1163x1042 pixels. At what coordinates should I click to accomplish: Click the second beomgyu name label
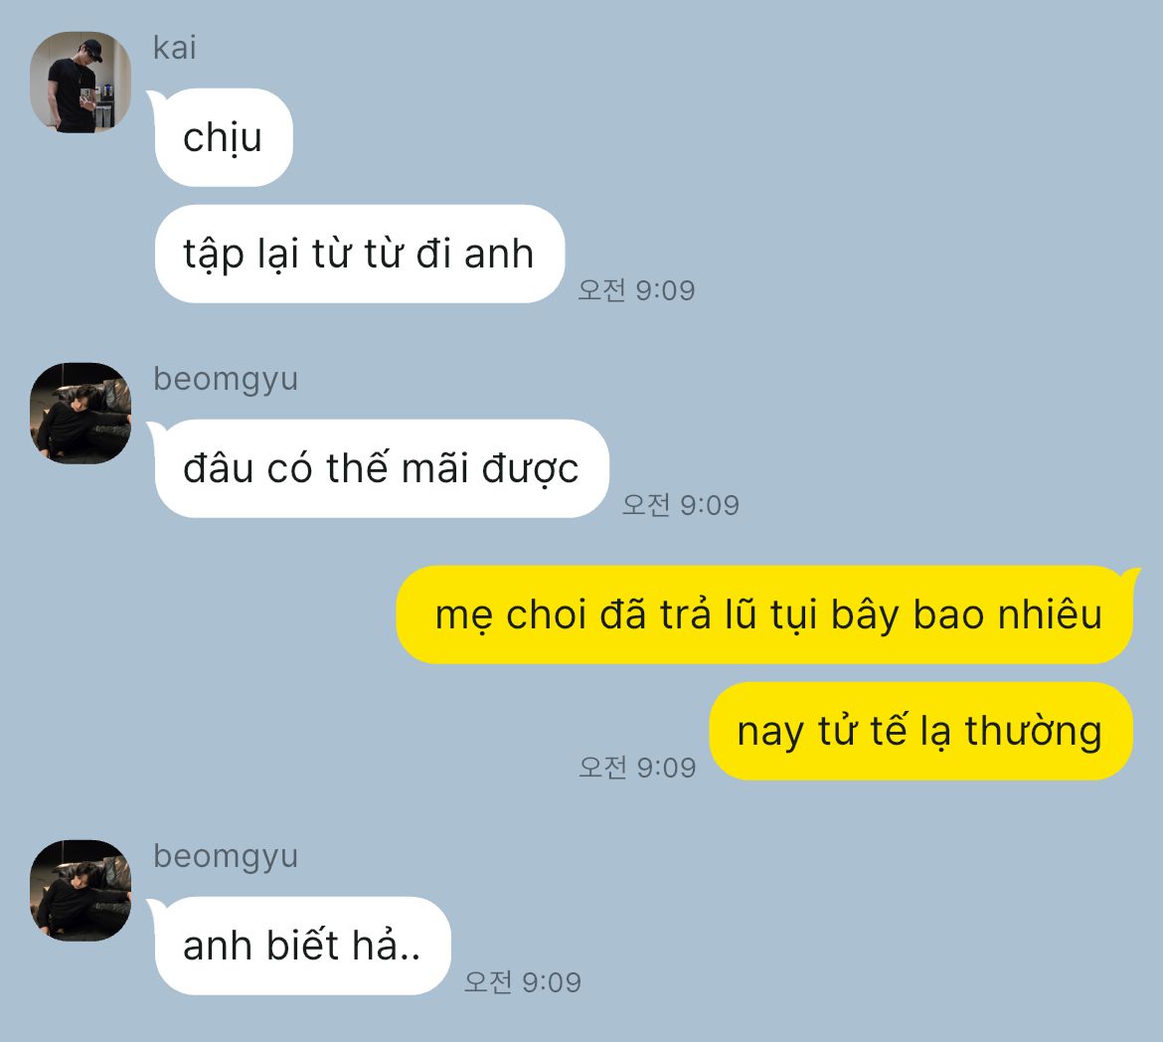226,856
